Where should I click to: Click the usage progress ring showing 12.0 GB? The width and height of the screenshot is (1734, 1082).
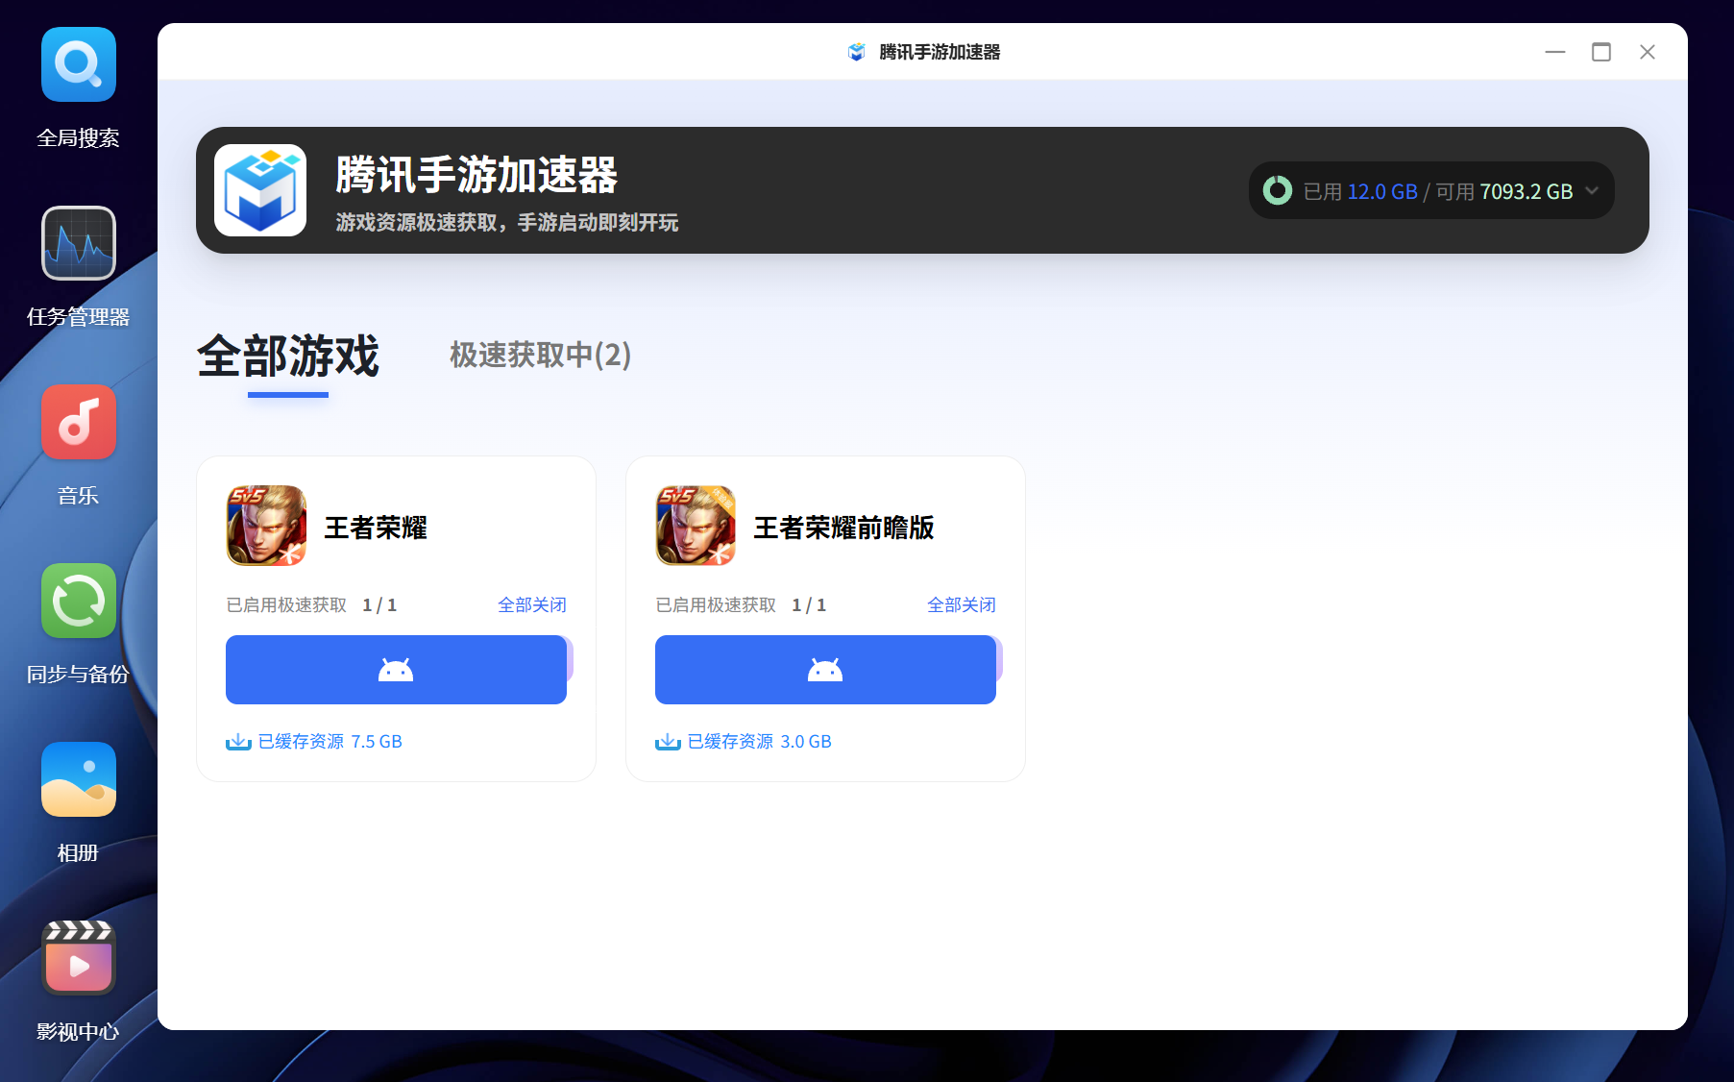coord(1277,190)
